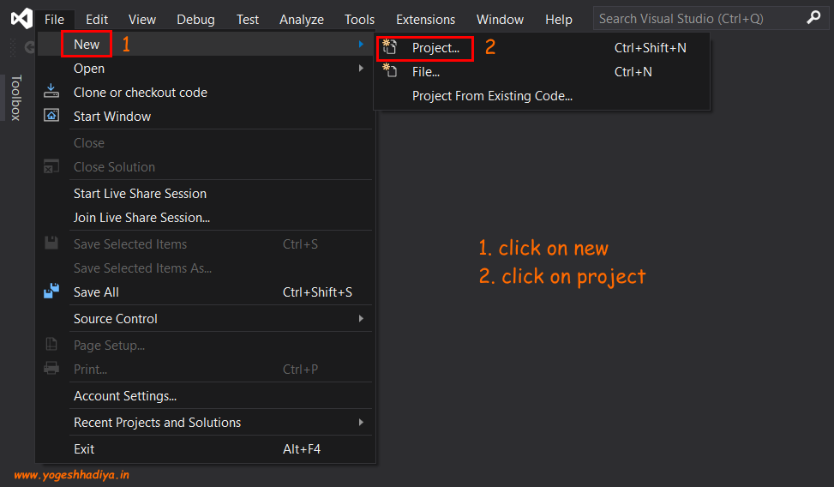The height and width of the screenshot is (487, 834).
Task: Open Account Settings
Action: [125, 396]
